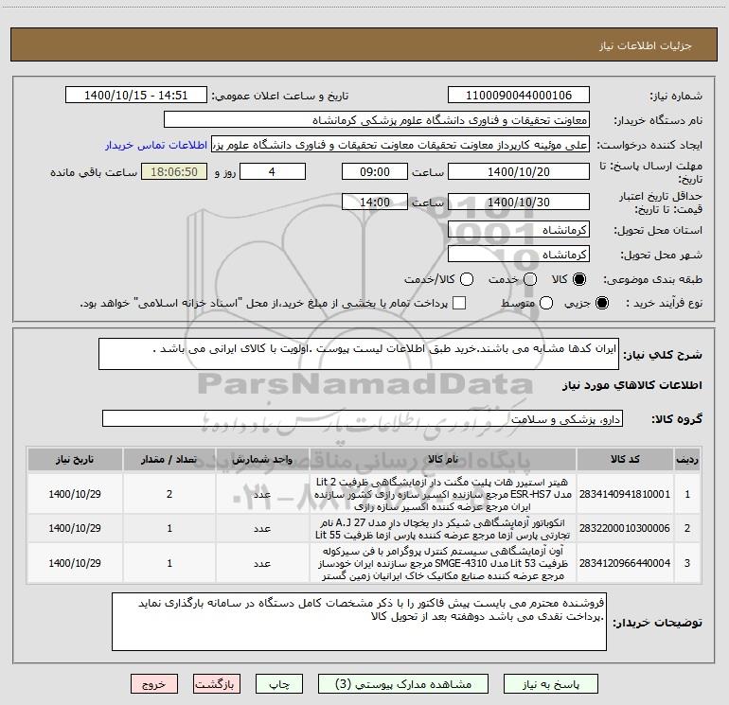Click the بازگشت back button
The image size is (729, 705).
(x=217, y=684)
